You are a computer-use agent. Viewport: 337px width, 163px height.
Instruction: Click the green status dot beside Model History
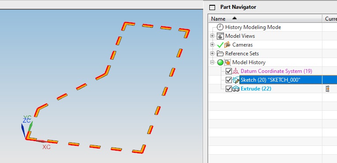pos(220,62)
